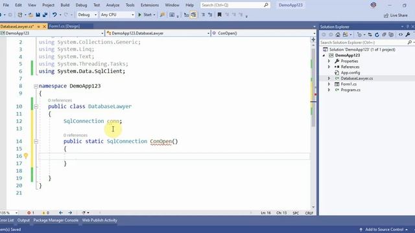Click Show All Files in Solution Explorer
Image resolution: width=415 pixels, height=233 pixels.
click(x=391, y=34)
